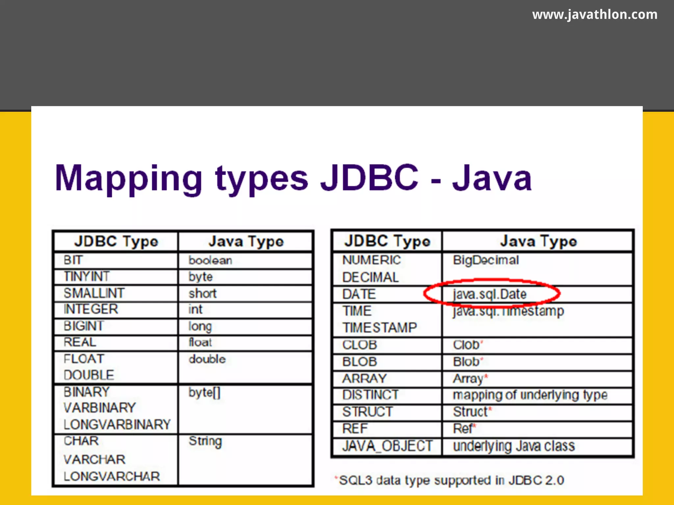The image size is (674, 505).
Task: Click the SMALLINT table cell
Action: (94, 293)
